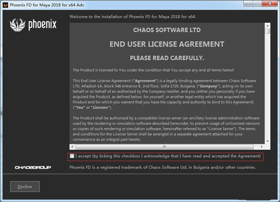Screen dimensions: 280x202
Task: Click the vertical scrollbar thumb
Action: [x=267, y=31]
